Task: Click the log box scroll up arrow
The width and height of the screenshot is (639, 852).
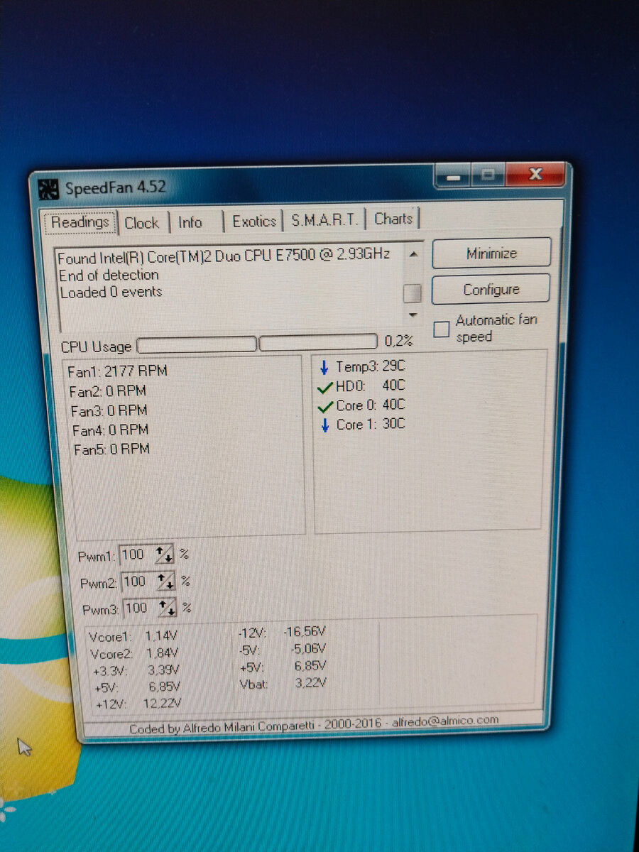Action: click(x=413, y=254)
